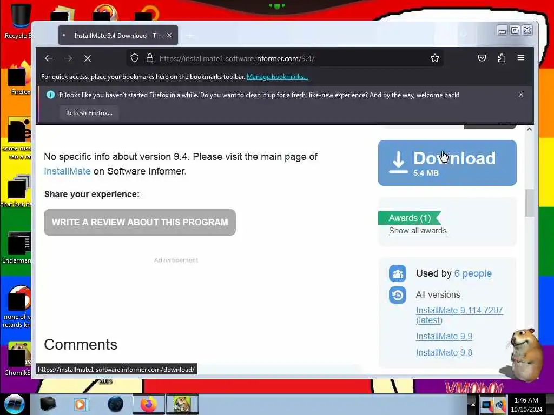This screenshot has width=554, height=415.
Task: Open the Save to Pocket icon
Action: tap(482, 58)
